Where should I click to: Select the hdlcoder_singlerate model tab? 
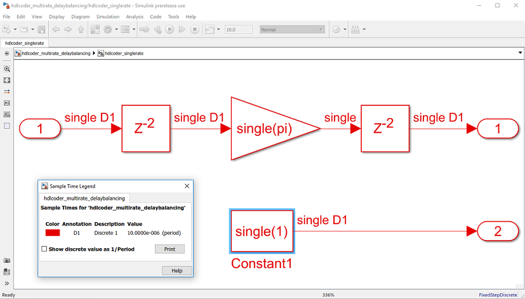pos(25,43)
